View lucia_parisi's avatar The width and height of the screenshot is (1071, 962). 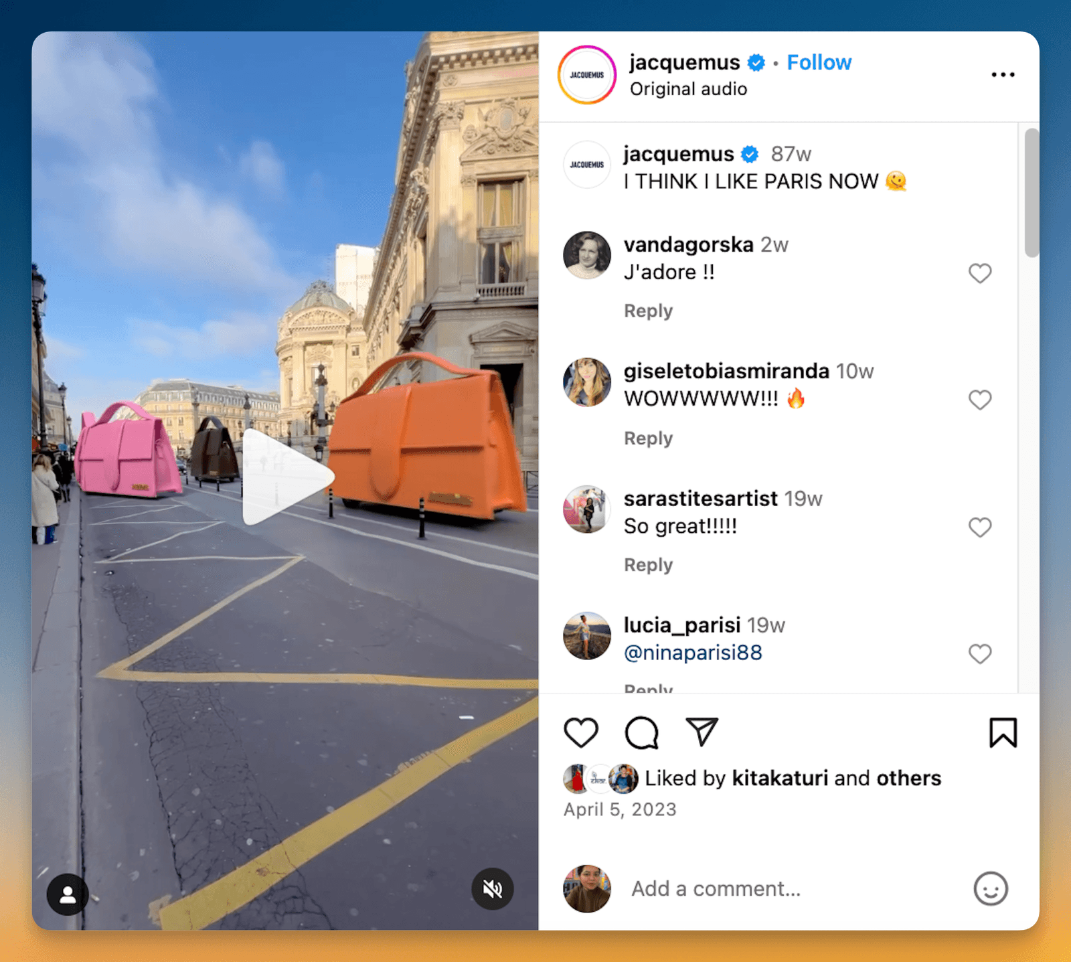pos(587,636)
